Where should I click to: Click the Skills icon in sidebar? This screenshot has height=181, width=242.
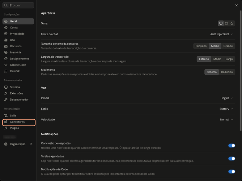[x=6, y=116]
